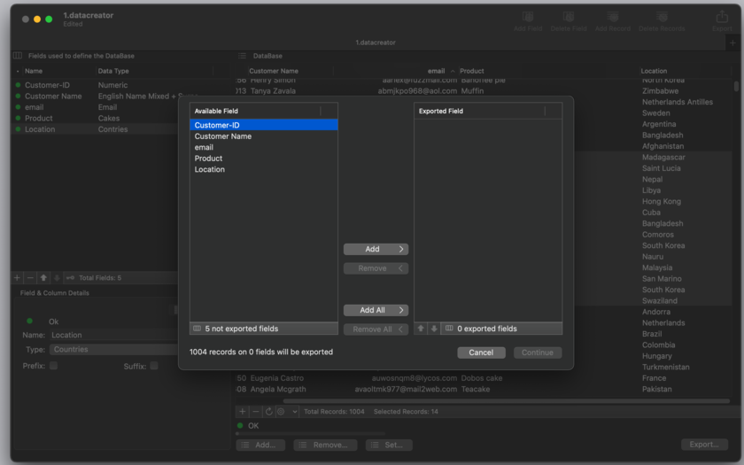Click the minus icon under fields list
The height and width of the screenshot is (465, 744).
(x=30, y=277)
